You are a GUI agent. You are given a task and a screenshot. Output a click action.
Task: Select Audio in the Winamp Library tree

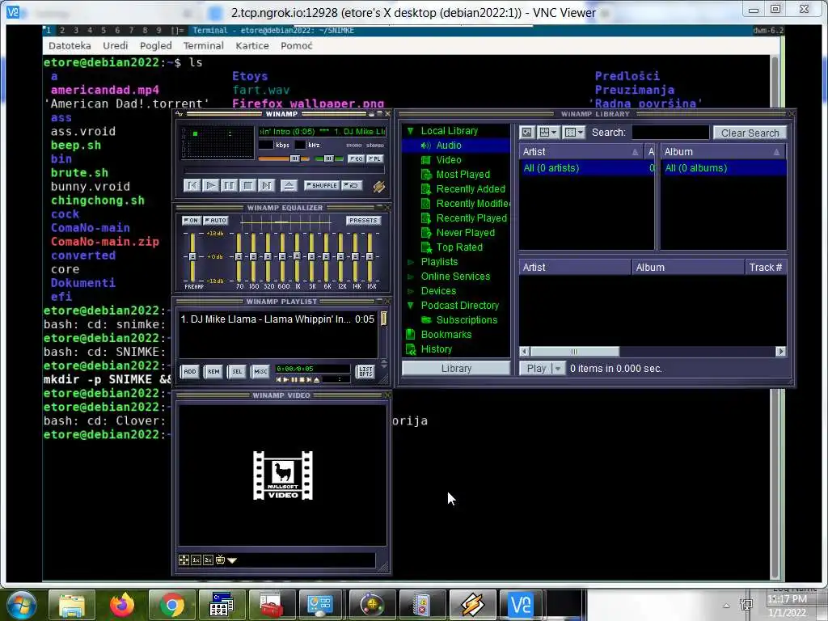coord(449,146)
